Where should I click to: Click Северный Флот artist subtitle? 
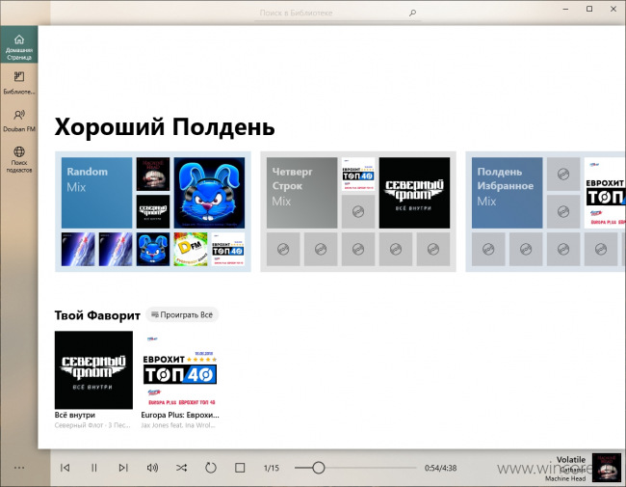coord(92,425)
